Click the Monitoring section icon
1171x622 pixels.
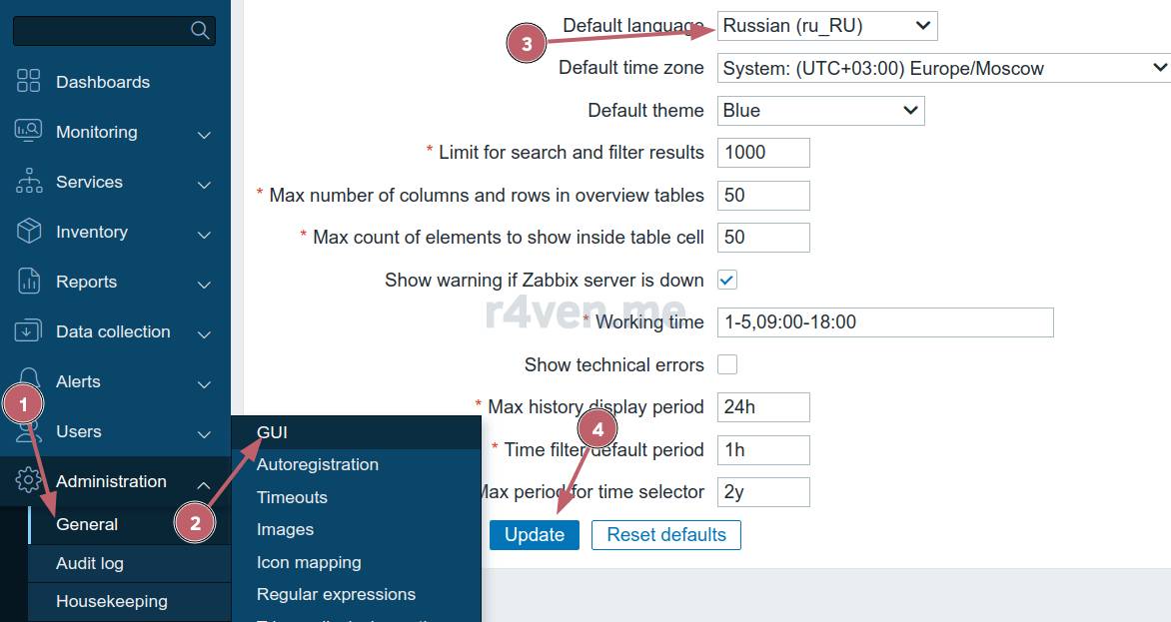[x=29, y=131]
